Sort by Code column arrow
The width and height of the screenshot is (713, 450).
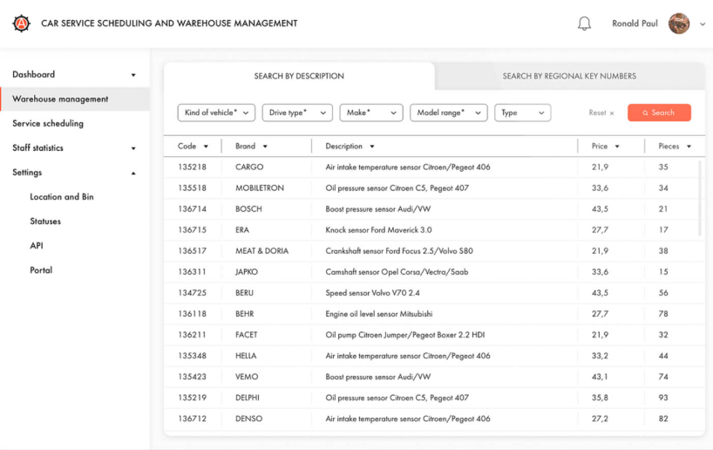tap(206, 147)
